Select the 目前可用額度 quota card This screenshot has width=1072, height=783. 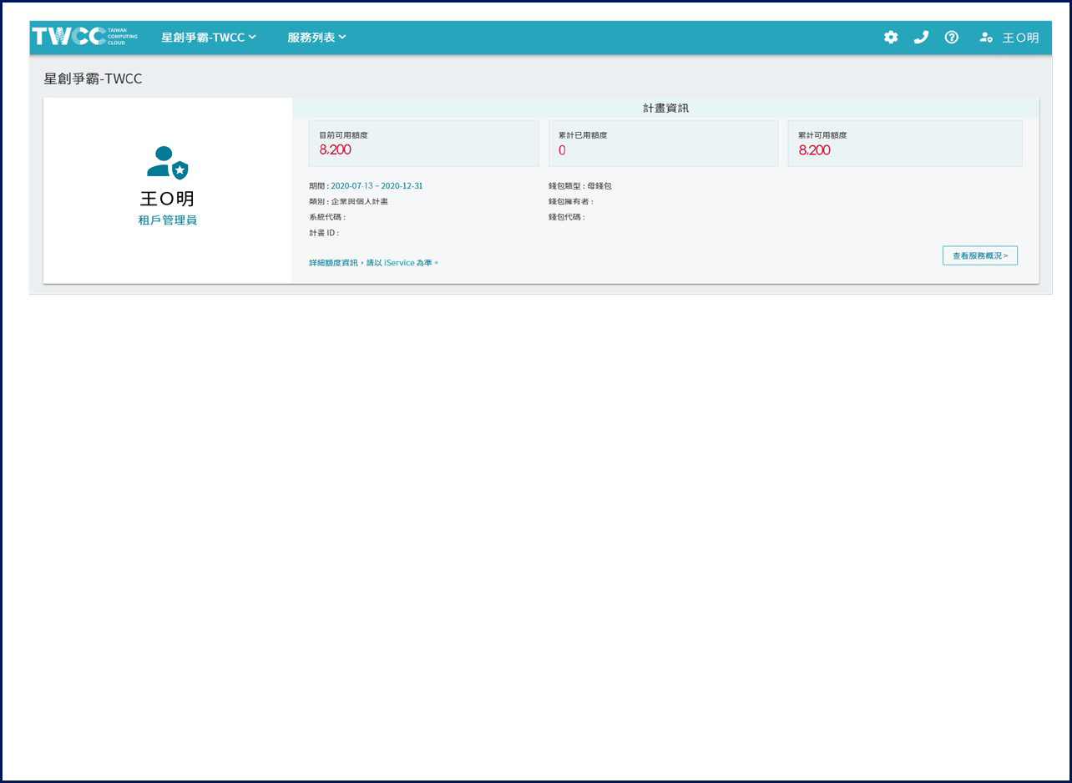tap(424, 144)
